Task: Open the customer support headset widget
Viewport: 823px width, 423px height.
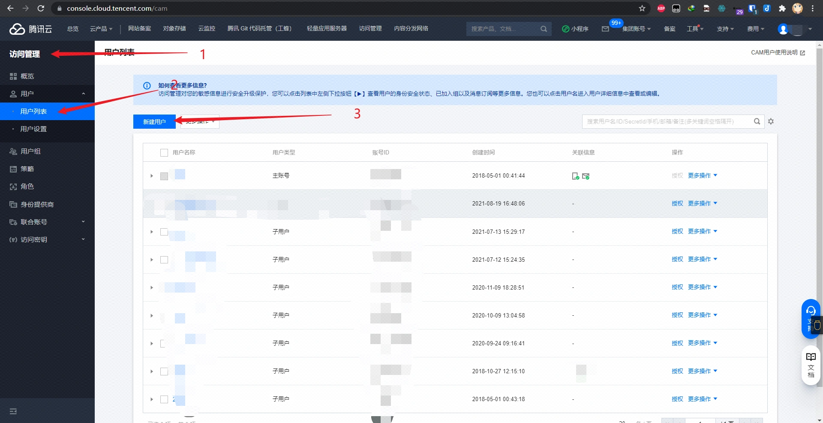Action: tap(811, 319)
